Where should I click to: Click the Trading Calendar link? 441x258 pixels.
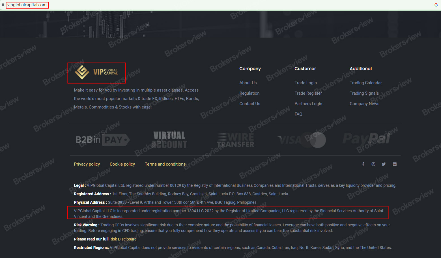click(x=365, y=83)
